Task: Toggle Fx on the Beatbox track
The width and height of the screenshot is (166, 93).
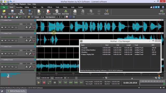Action: [x=12, y=54]
